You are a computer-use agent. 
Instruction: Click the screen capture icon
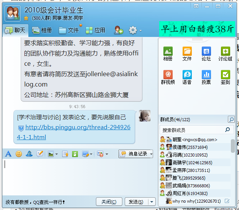point(85,154)
